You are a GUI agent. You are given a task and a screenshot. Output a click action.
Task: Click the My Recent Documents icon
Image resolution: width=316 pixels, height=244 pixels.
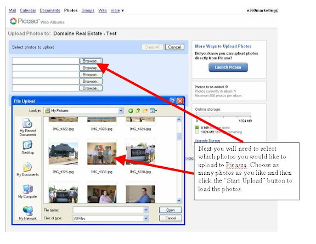(x=27, y=123)
